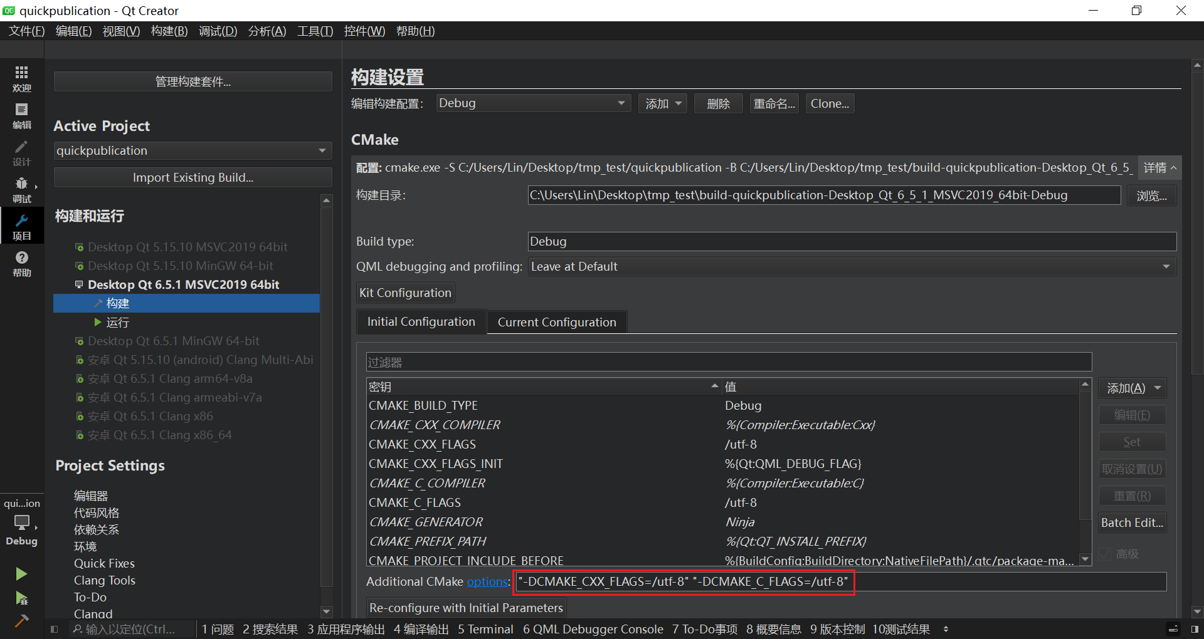
Task: Toggle the left sidebar visibility icon
Action: [x=55, y=629]
